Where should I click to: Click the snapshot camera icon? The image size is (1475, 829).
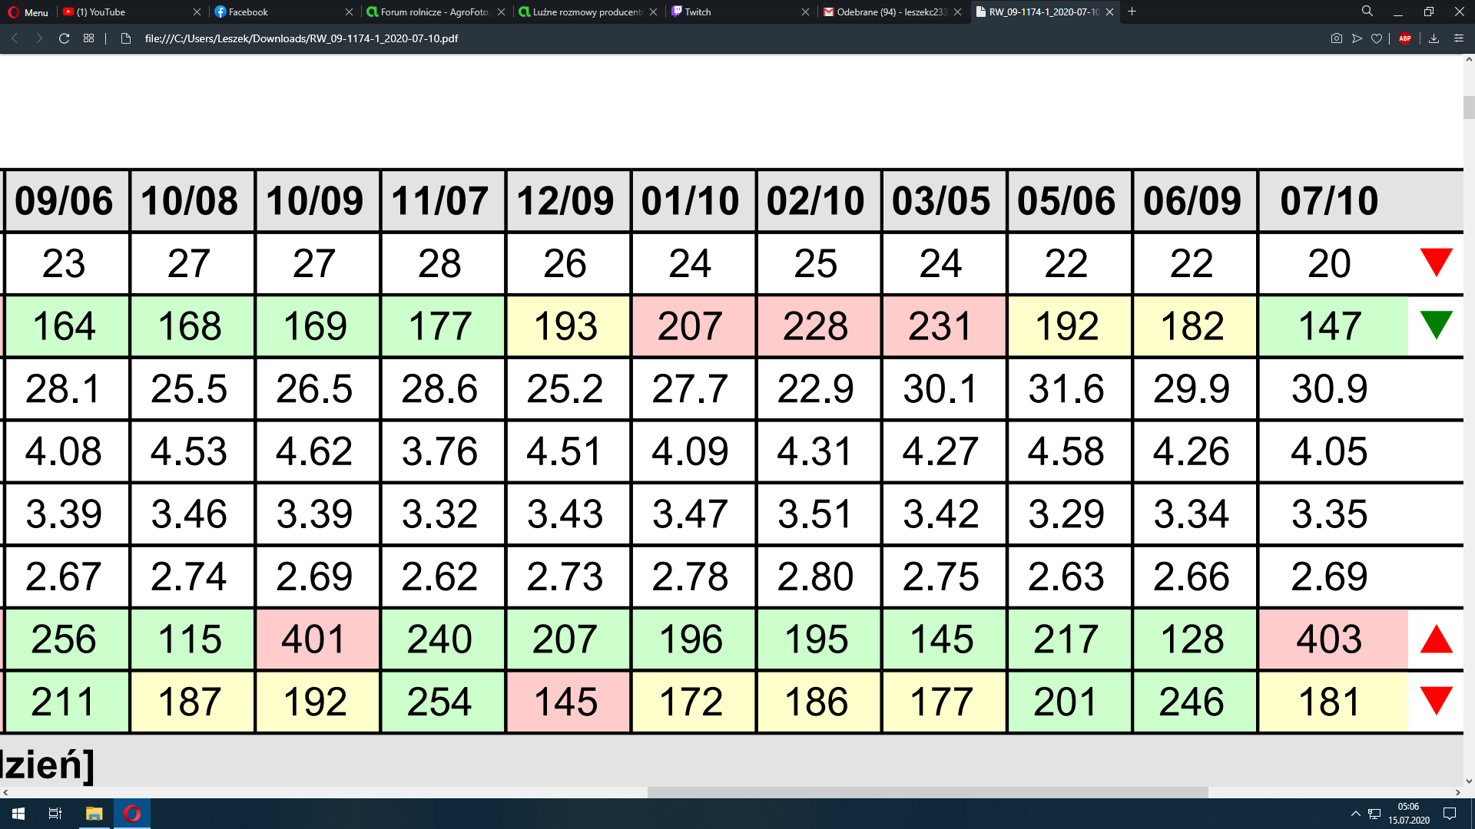tap(1336, 38)
